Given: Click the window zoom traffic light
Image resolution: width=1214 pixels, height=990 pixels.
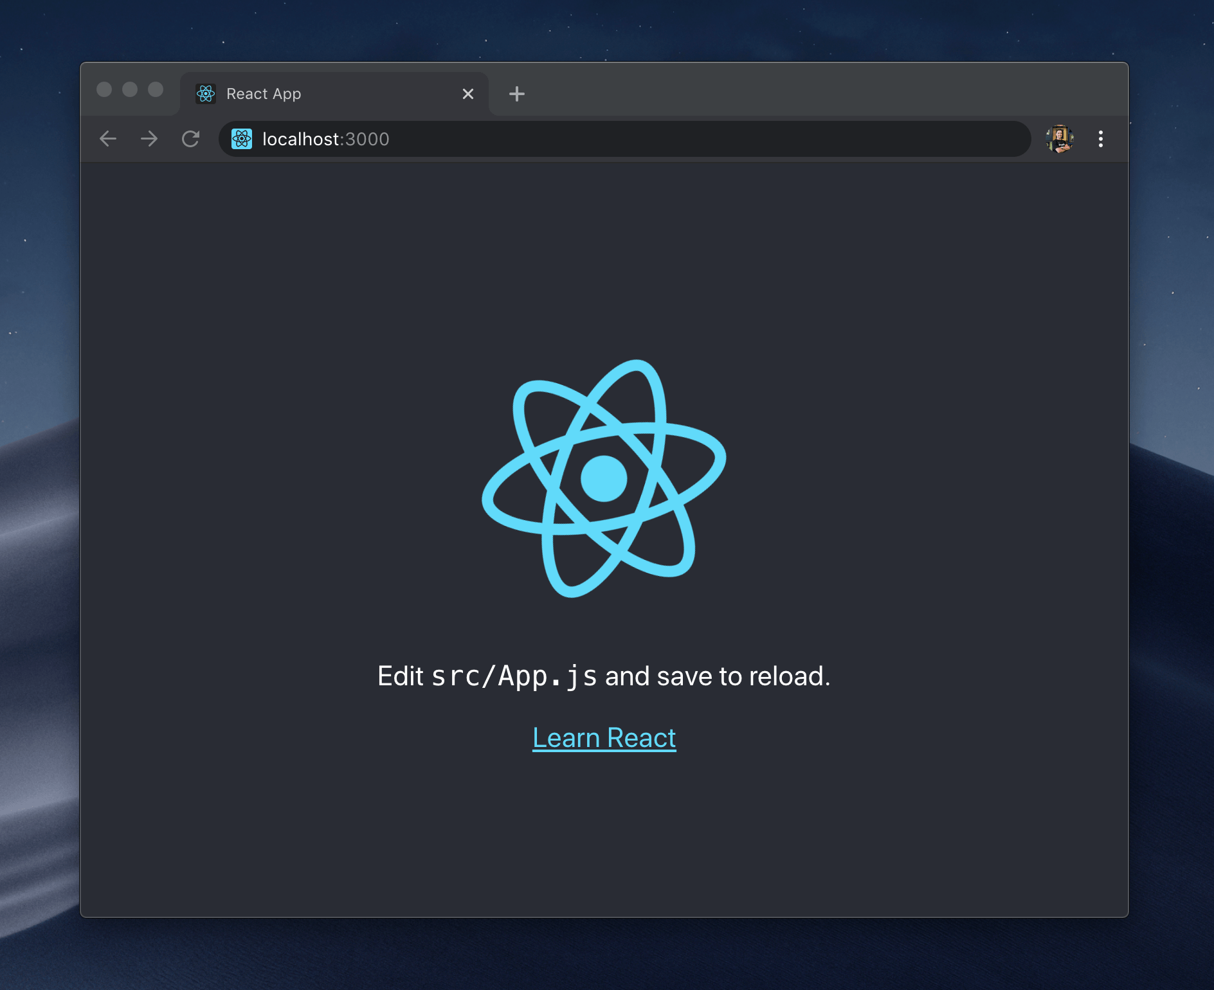Looking at the screenshot, I should [156, 89].
